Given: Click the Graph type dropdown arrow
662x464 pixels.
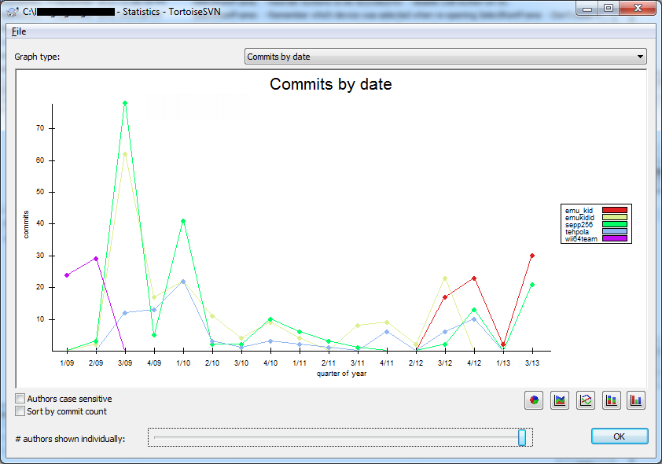Looking at the screenshot, I should [640, 57].
